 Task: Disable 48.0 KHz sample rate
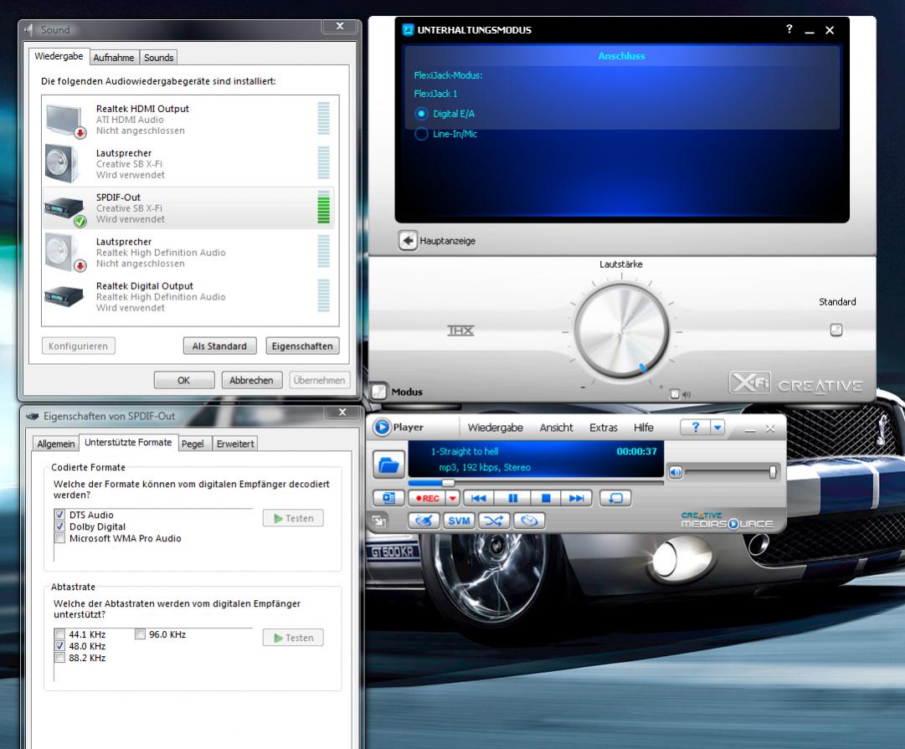[59, 646]
